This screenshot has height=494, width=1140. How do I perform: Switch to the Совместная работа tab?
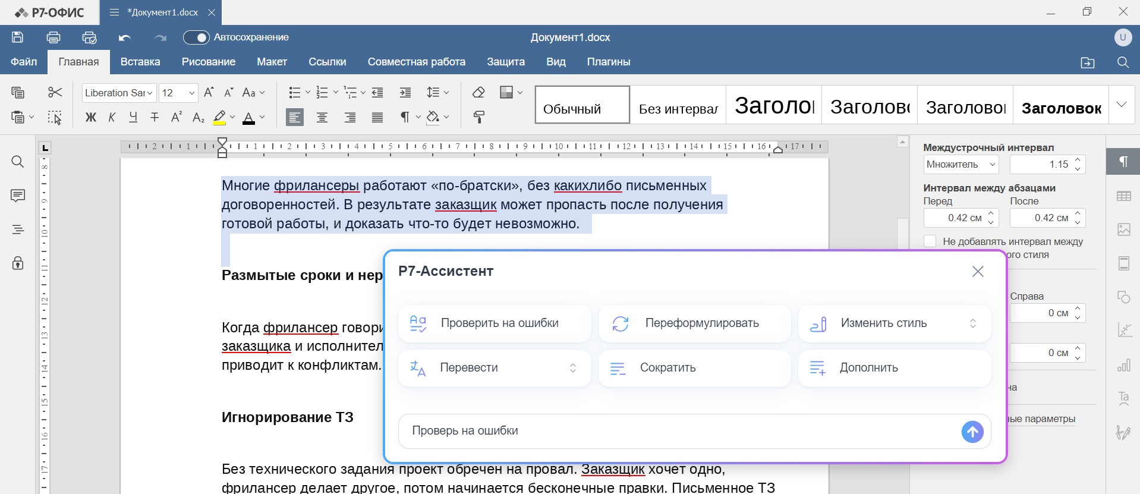point(417,62)
